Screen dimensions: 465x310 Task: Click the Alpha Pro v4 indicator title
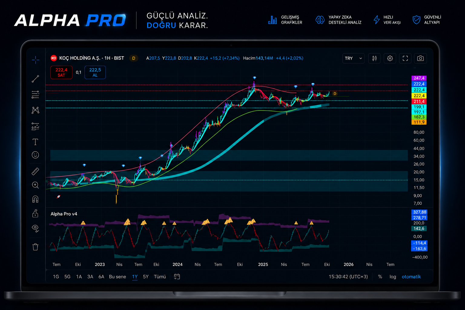click(64, 214)
